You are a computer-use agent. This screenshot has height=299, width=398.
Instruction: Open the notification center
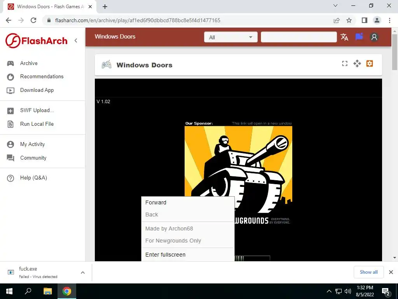click(x=386, y=292)
